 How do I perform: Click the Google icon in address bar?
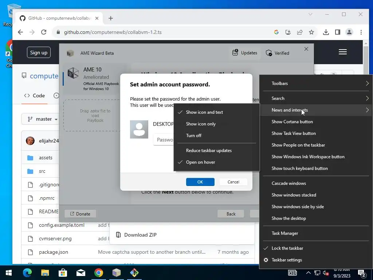click(276, 32)
